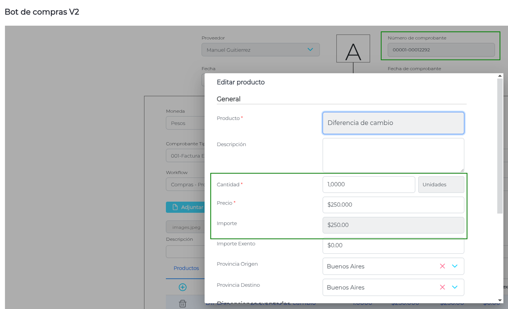The image size is (508, 309).
Task: Click the Número de comprobante field
Action: [441, 50]
